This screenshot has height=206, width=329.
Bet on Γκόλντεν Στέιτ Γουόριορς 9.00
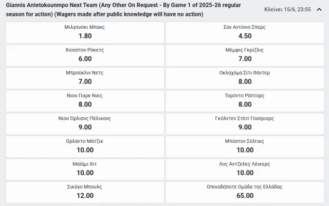[245, 124]
